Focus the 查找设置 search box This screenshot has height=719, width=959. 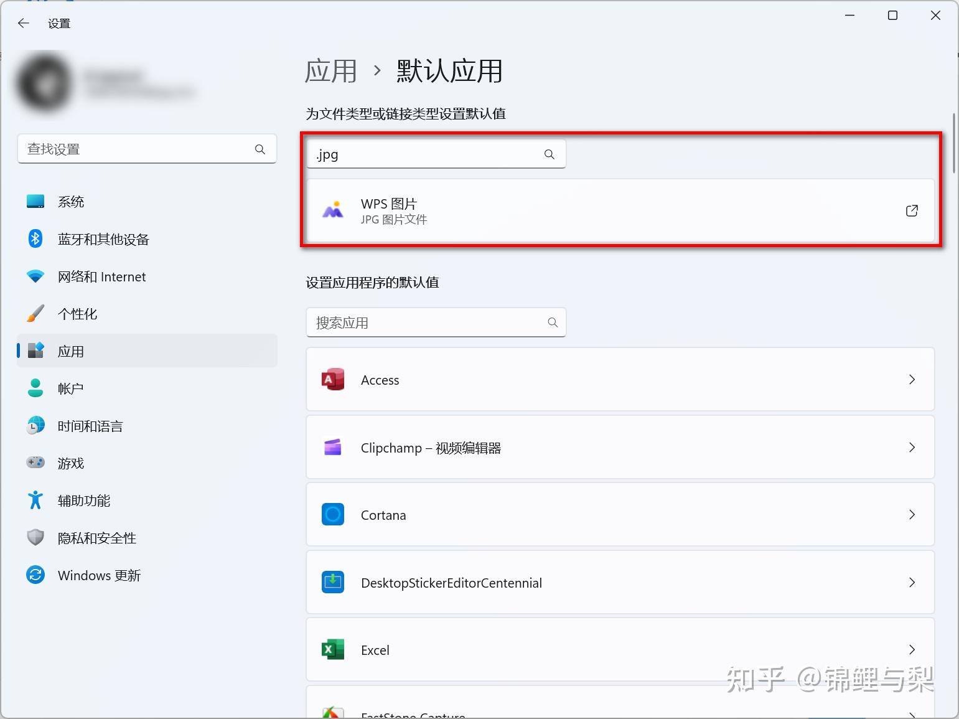(x=147, y=149)
